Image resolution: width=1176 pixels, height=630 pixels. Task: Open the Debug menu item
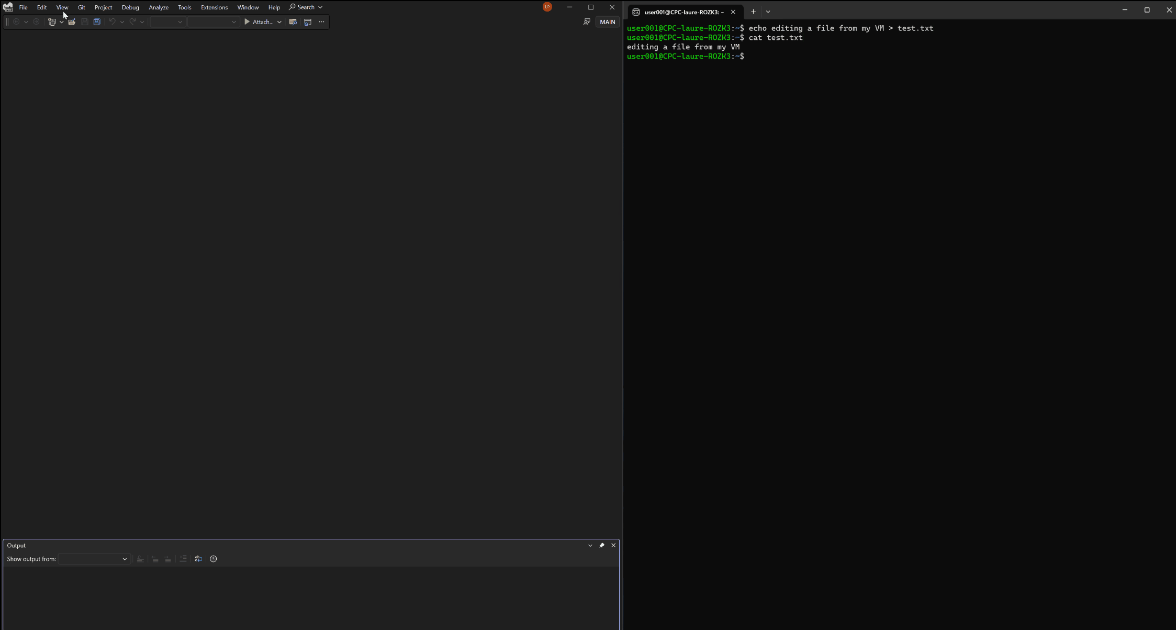(x=131, y=7)
